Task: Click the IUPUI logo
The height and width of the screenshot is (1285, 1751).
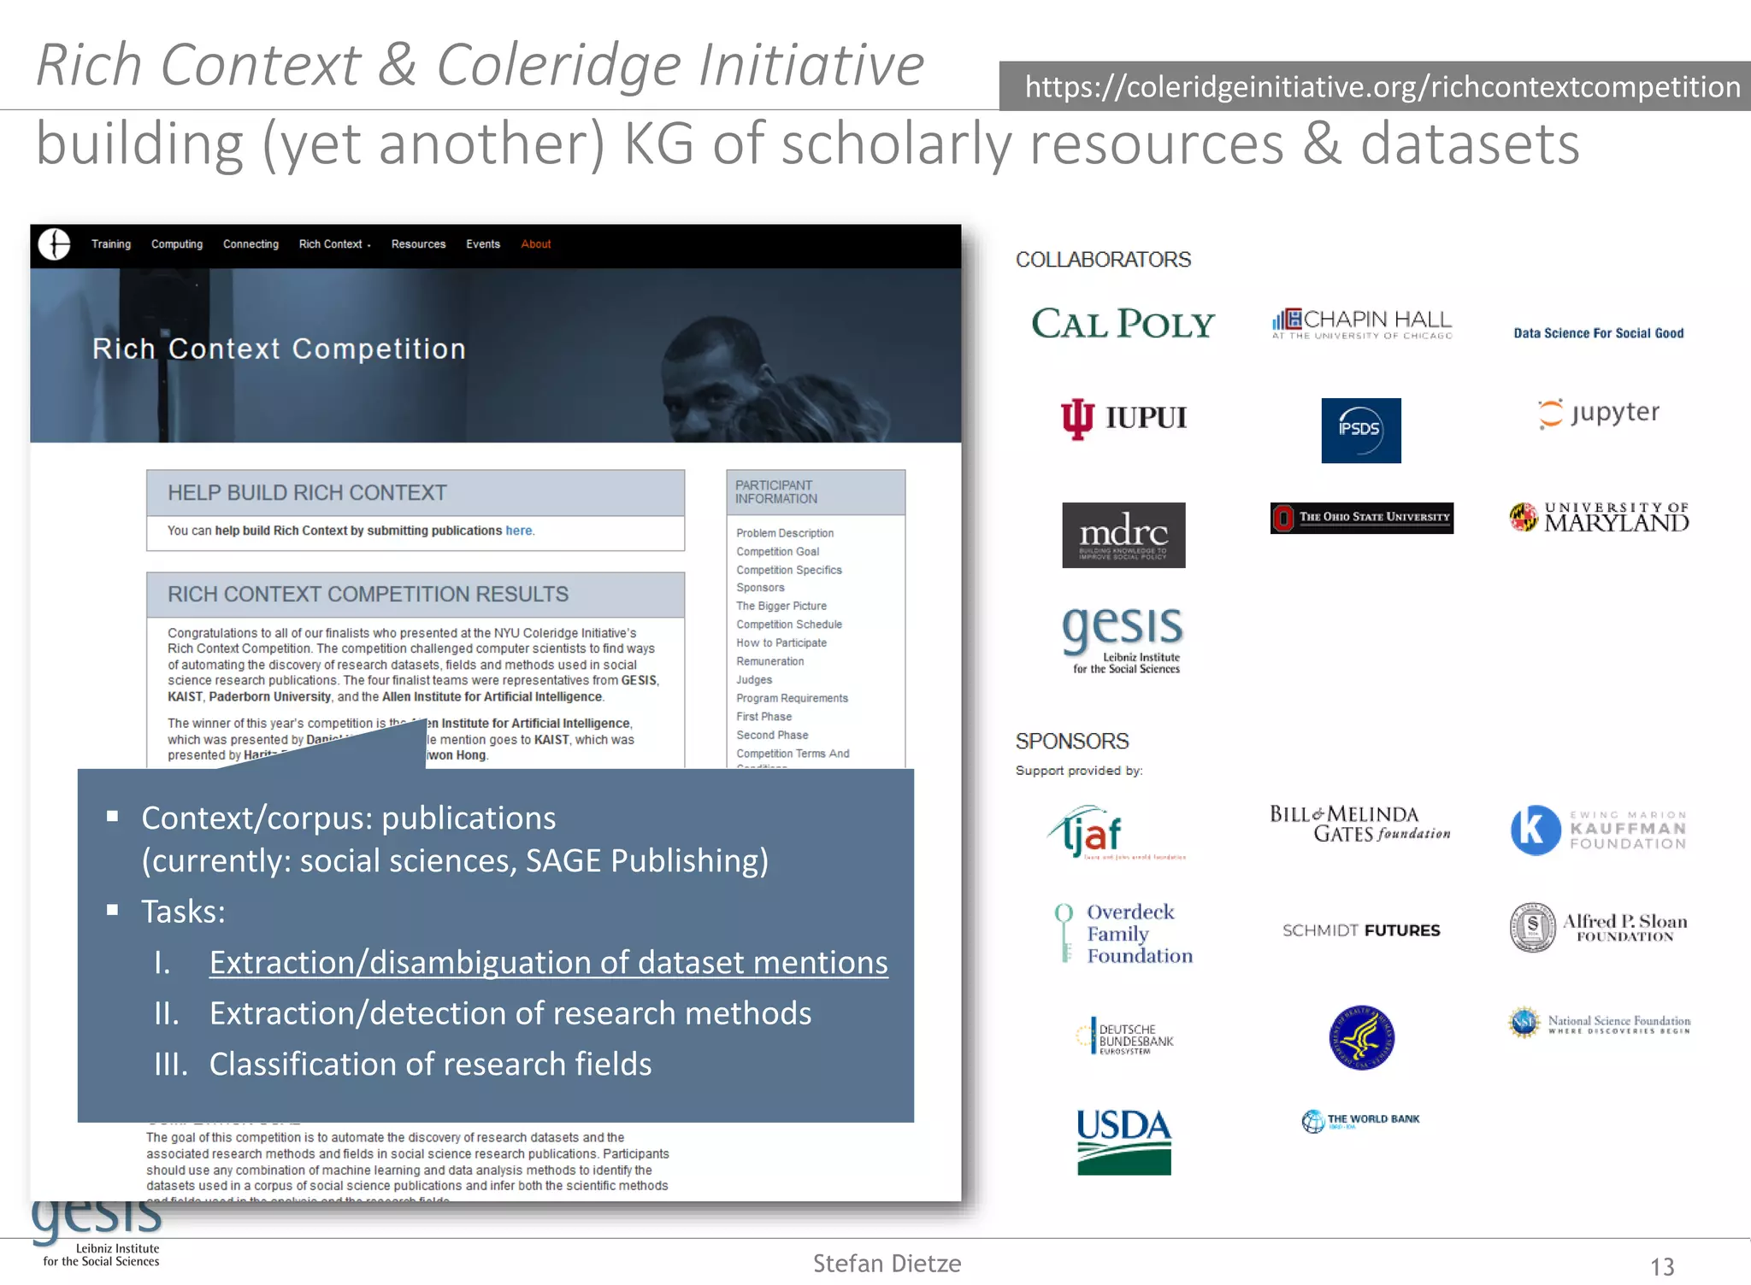Action: pos(1123,418)
